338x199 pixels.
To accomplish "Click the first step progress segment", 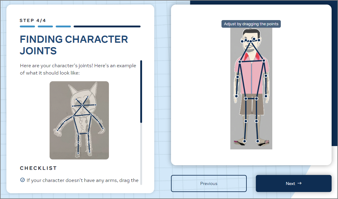I will click(x=27, y=26).
